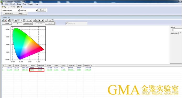The width and height of the screenshot is (182, 98).
Task: Click the printer icon in graph toolbar
Action: pos(9,20)
